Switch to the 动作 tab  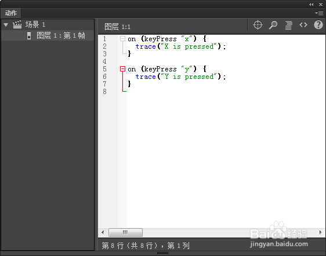pos(11,13)
